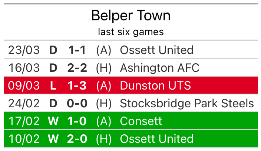Open Ossett United fixture from 23/03
Screen dimensions: 261x151
[156, 50]
